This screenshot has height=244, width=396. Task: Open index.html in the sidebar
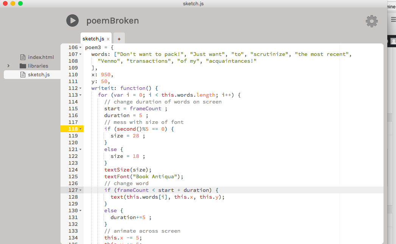click(x=41, y=57)
